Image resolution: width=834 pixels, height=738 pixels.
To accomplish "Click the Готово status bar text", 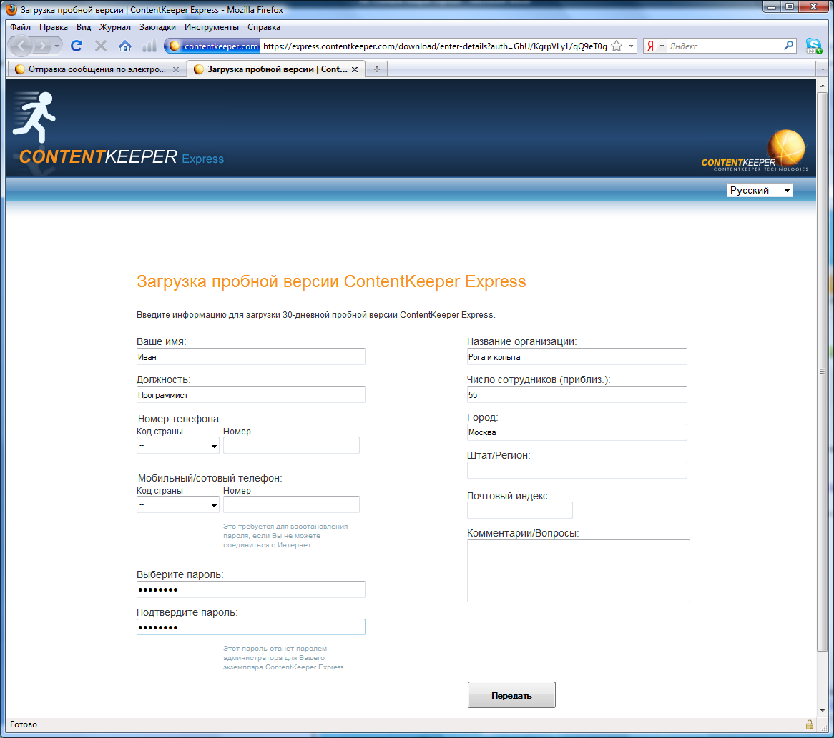I will [24, 724].
